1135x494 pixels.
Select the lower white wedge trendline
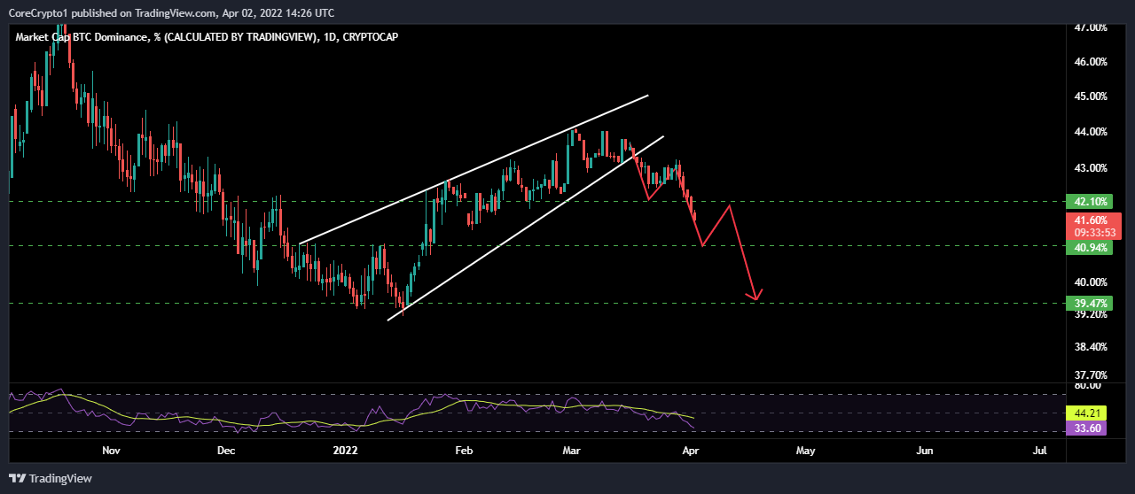pos(526,228)
